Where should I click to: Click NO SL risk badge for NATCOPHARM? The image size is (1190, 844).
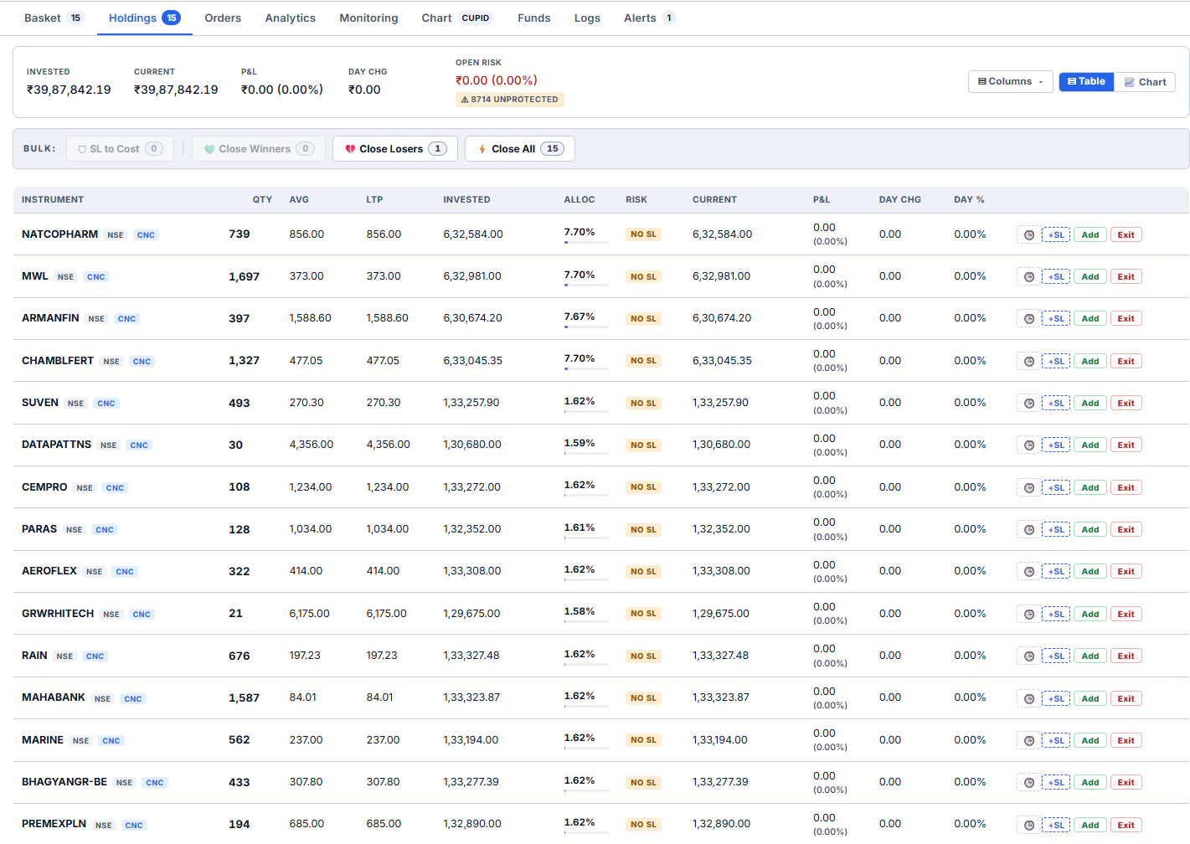coord(643,234)
